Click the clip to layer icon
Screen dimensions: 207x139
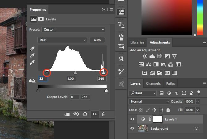pyautogui.click(x=67, y=114)
